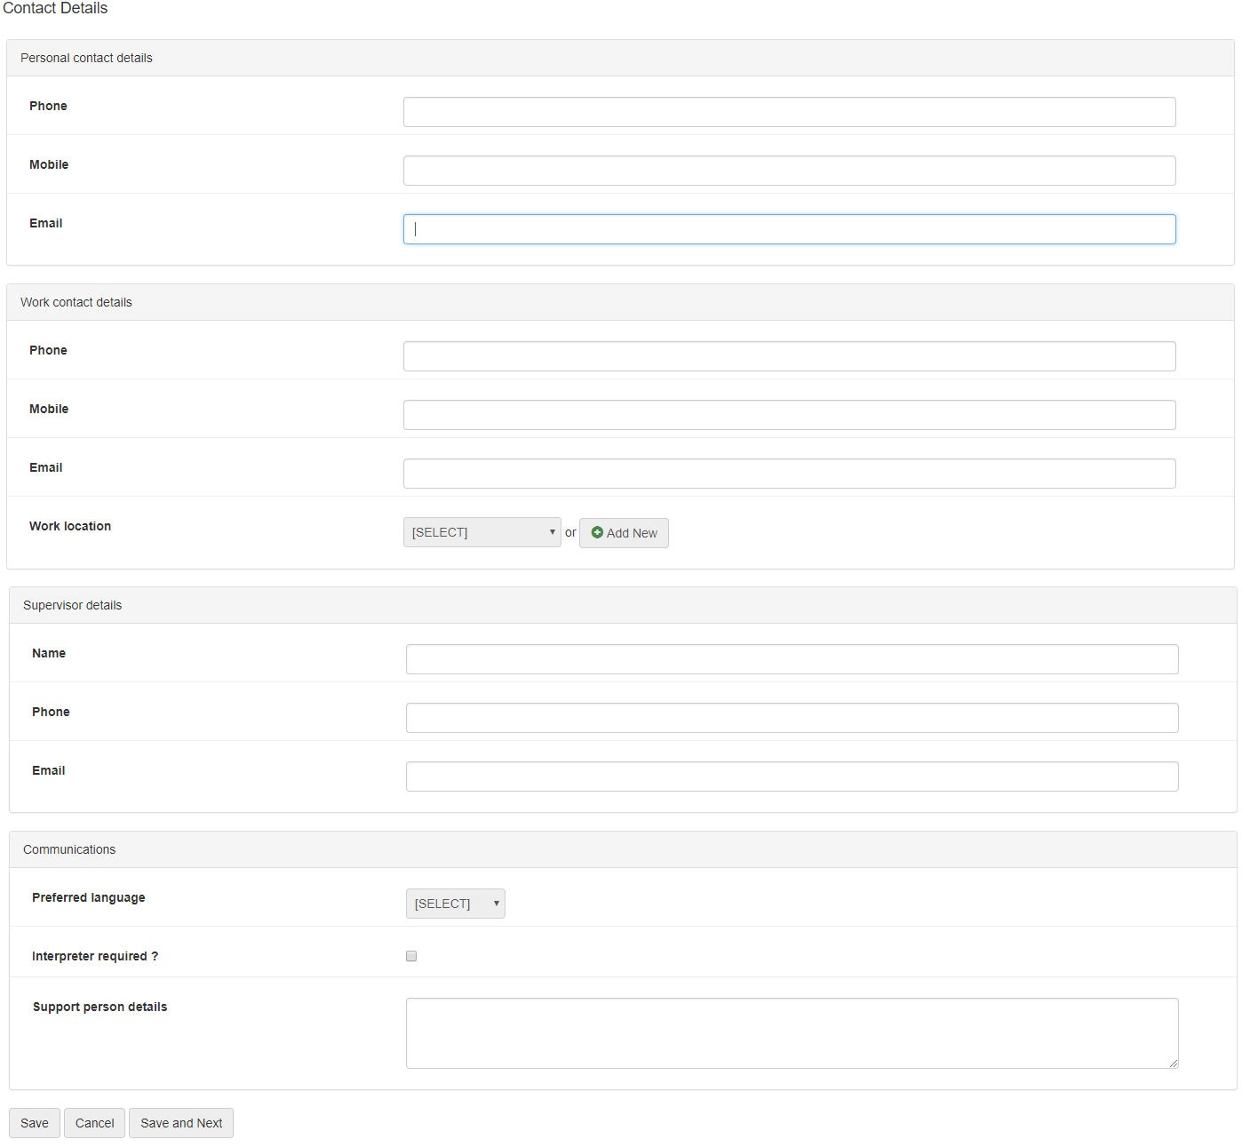
Task: Click the Interpreter required label
Action: pos(95,956)
